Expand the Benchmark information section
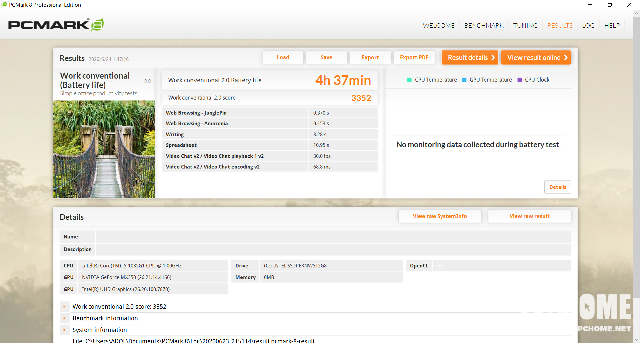Screen dimensions: 640x343 pyautogui.click(x=64, y=318)
